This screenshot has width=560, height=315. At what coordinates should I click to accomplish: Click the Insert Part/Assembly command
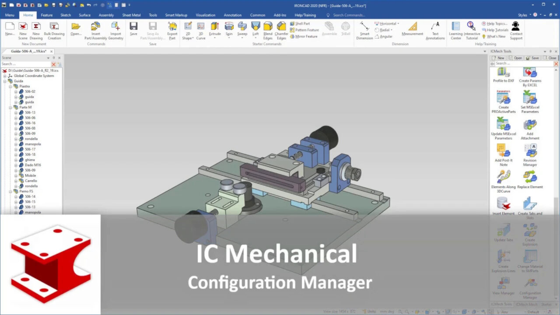[95, 30]
